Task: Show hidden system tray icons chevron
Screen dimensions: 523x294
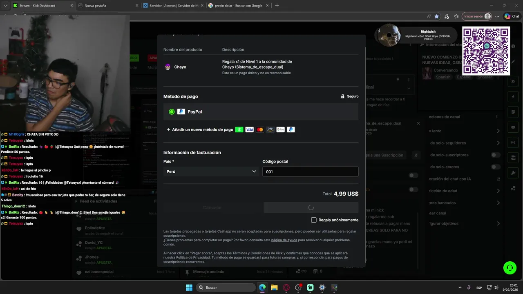Action: 460,287
